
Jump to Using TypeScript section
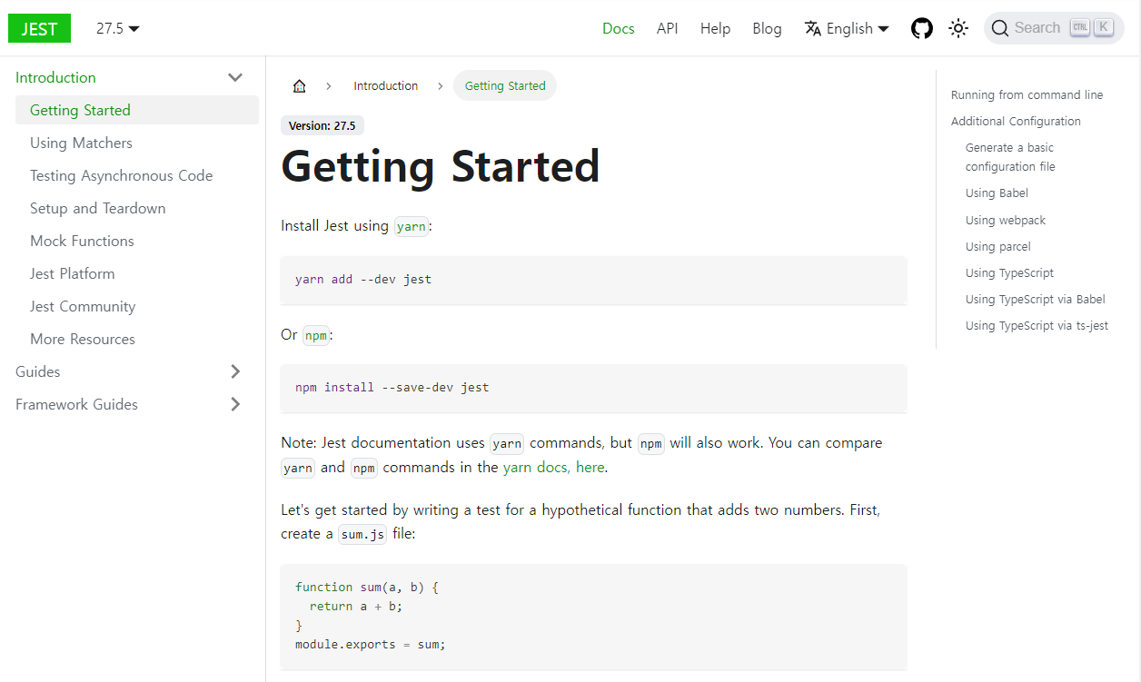coord(1009,272)
